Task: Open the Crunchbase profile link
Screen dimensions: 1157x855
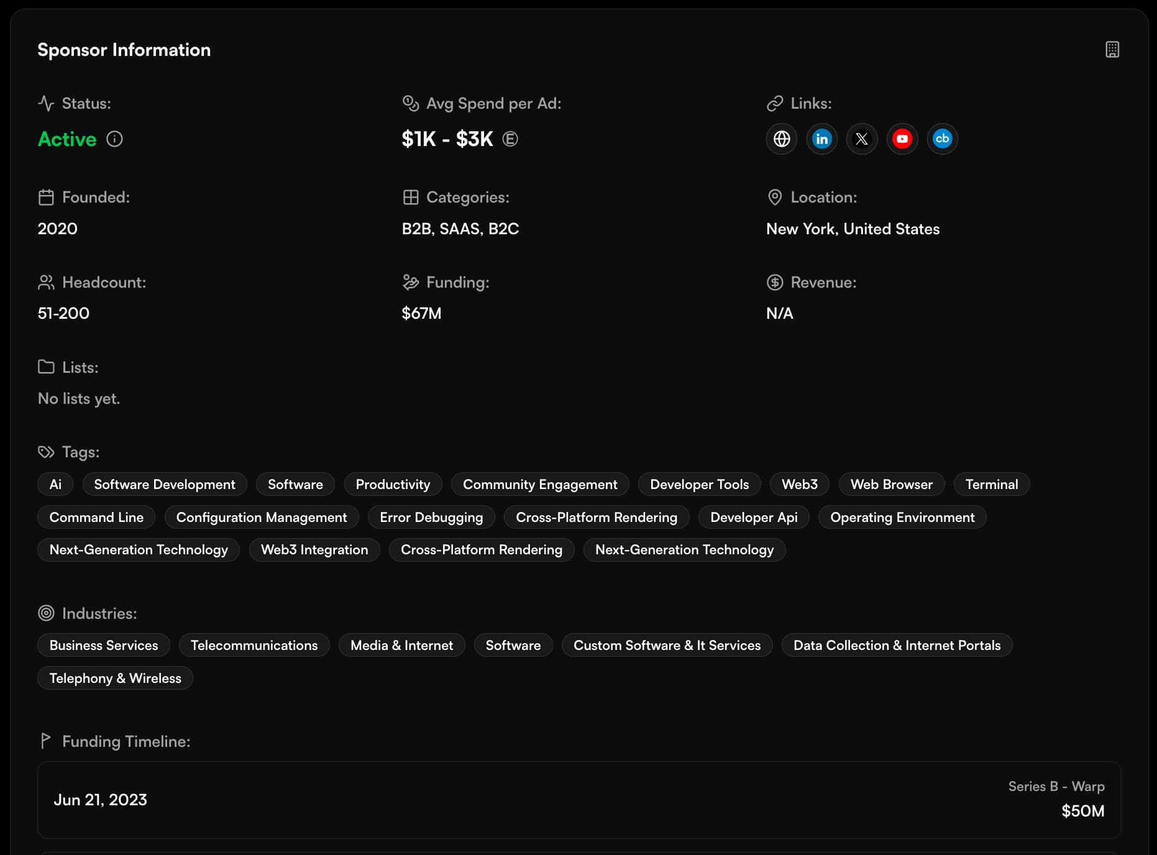Action: point(942,139)
